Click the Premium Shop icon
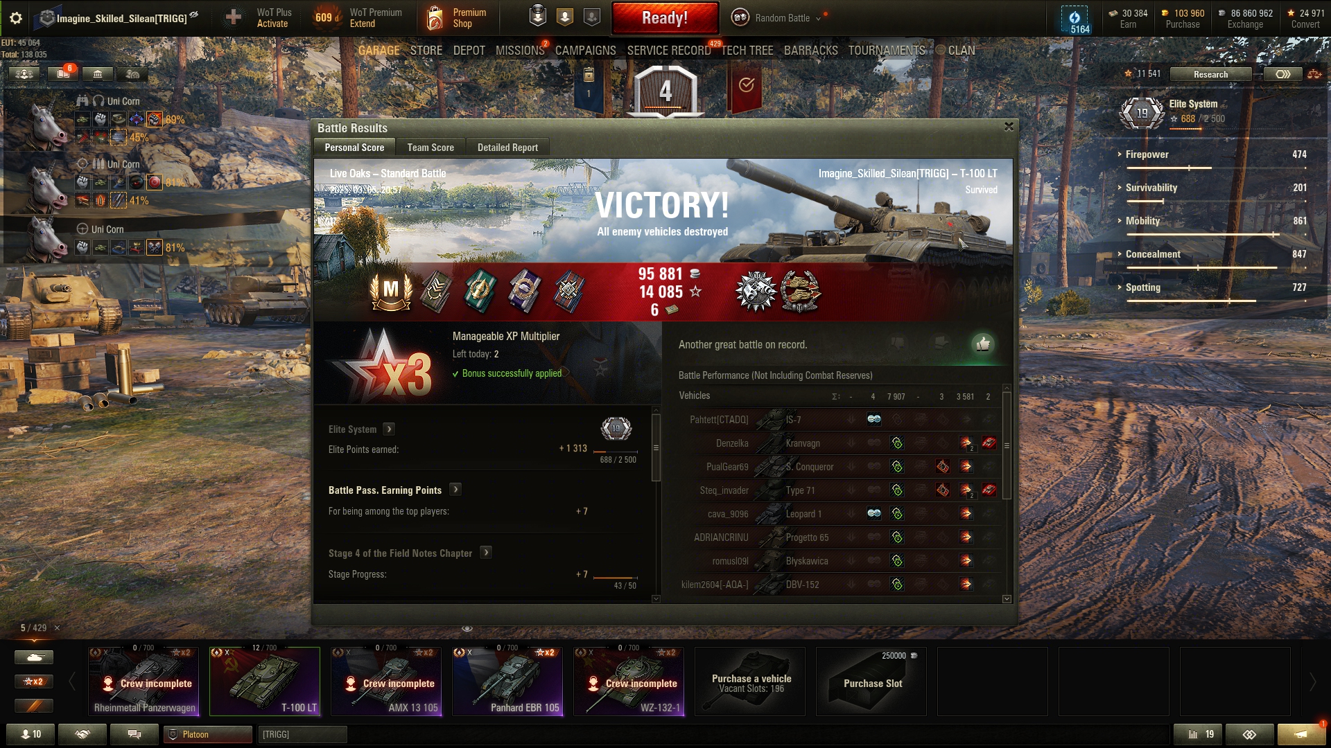The width and height of the screenshot is (1331, 748). click(435, 18)
